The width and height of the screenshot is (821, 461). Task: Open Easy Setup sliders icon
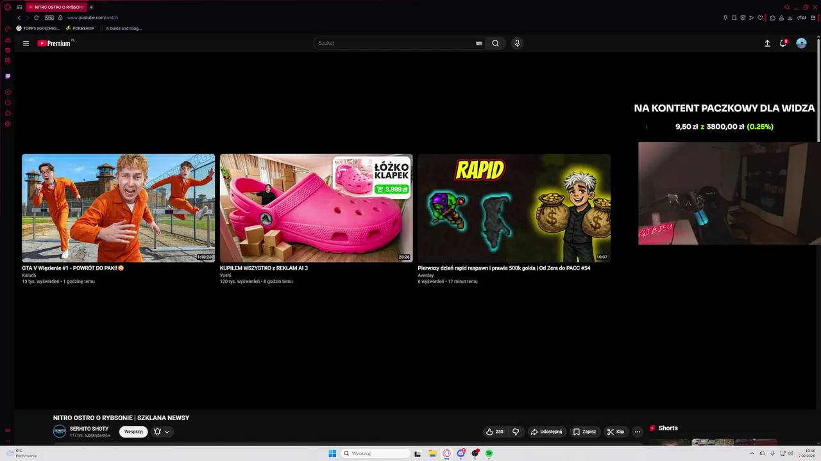pos(813,18)
